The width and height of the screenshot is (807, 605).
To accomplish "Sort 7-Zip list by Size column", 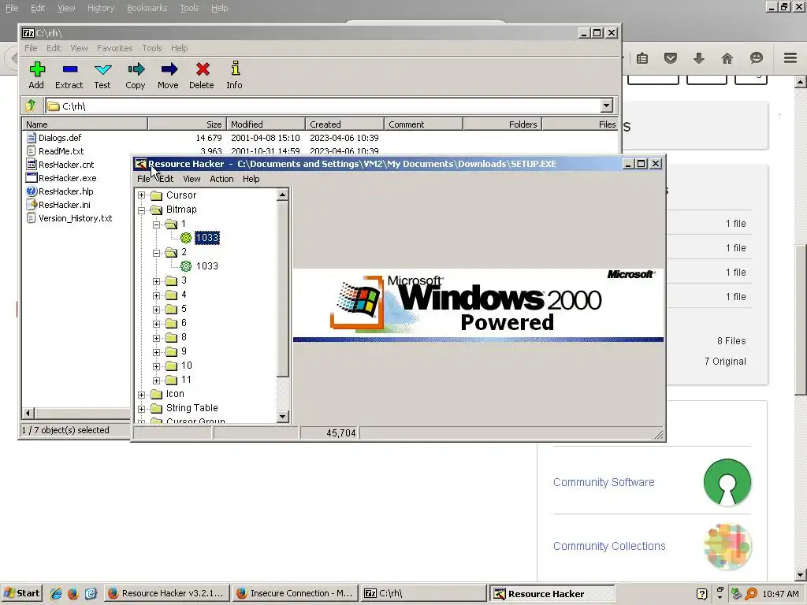I will [x=188, y=124].
